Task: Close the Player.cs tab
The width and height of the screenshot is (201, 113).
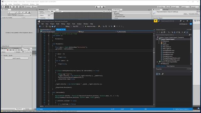Action: 65,30
